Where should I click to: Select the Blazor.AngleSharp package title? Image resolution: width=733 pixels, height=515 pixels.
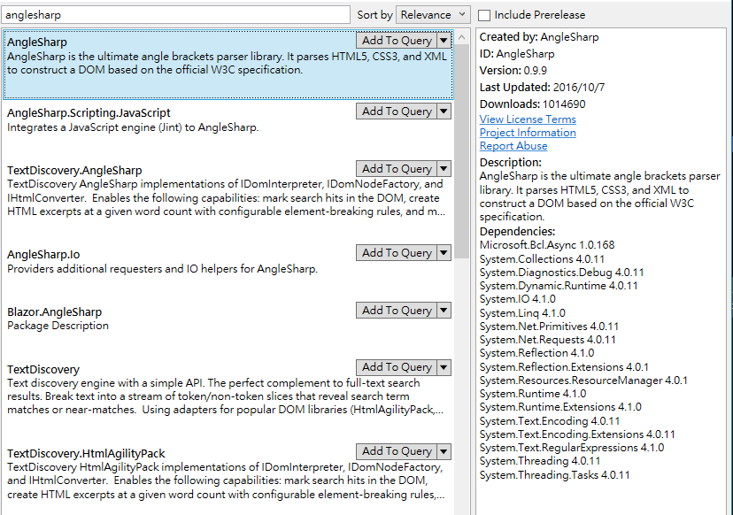pyautogui.click(x=54, y=312)
